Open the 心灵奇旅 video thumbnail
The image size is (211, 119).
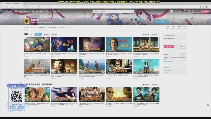64,44
